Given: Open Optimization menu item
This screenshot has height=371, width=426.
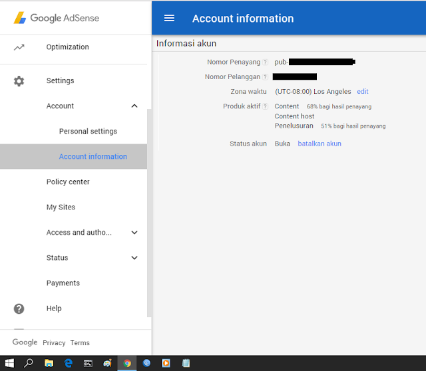Looking at the screenshot, I should (x=68, y=47).
